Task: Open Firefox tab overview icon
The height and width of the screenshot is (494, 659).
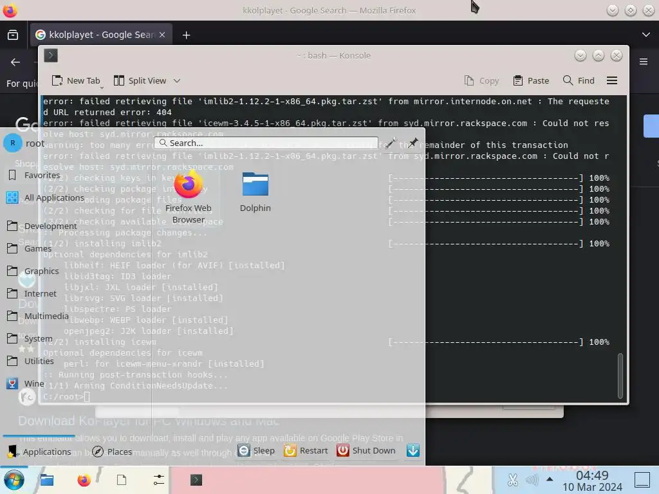Action: [x=13, y=35]
